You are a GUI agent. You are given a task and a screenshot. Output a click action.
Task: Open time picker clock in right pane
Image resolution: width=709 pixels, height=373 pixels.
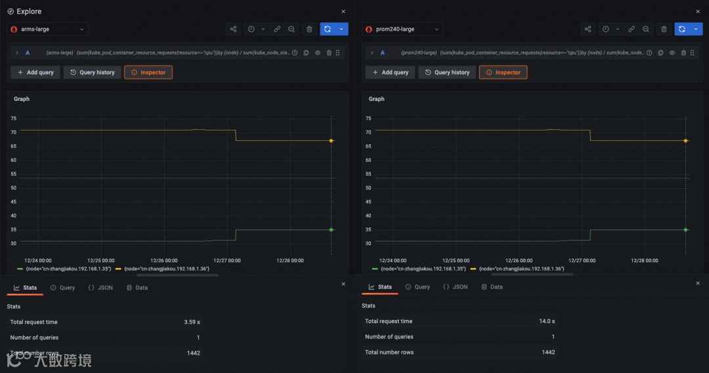tap(606, 29)
